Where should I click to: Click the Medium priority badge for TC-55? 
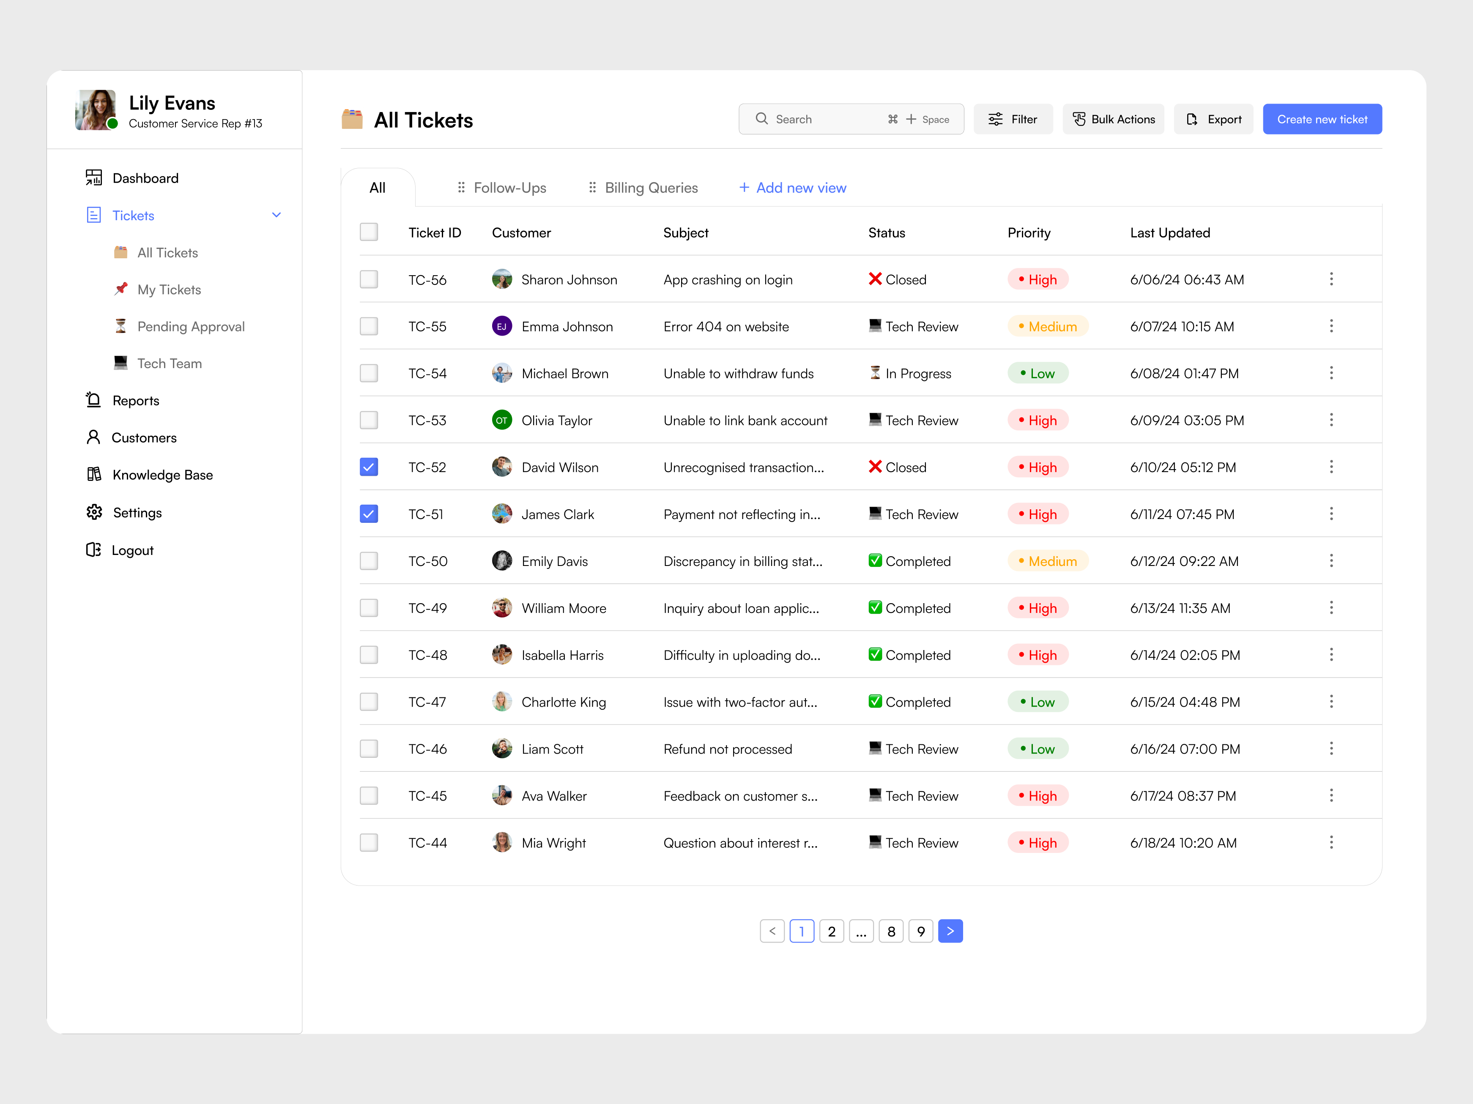[x=1048, y=326]
